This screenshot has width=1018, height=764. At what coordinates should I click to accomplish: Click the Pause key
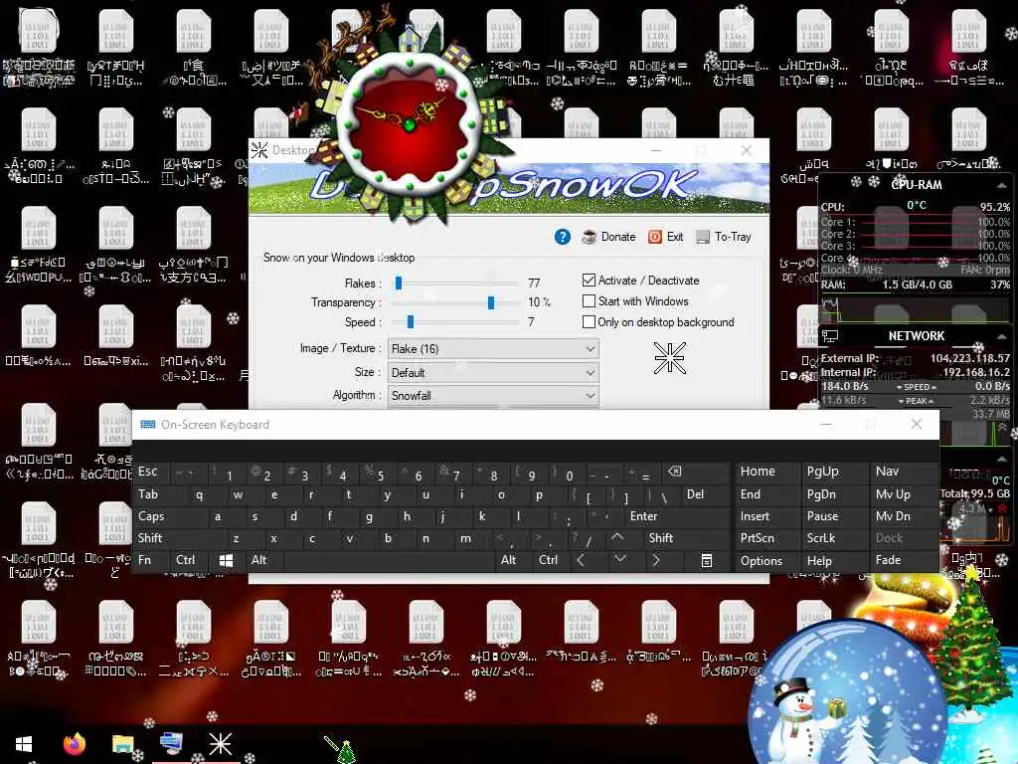click(834, 516)
